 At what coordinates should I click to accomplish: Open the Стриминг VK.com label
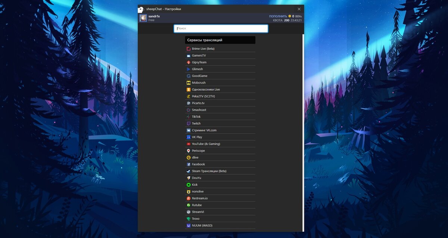point(204,130)
